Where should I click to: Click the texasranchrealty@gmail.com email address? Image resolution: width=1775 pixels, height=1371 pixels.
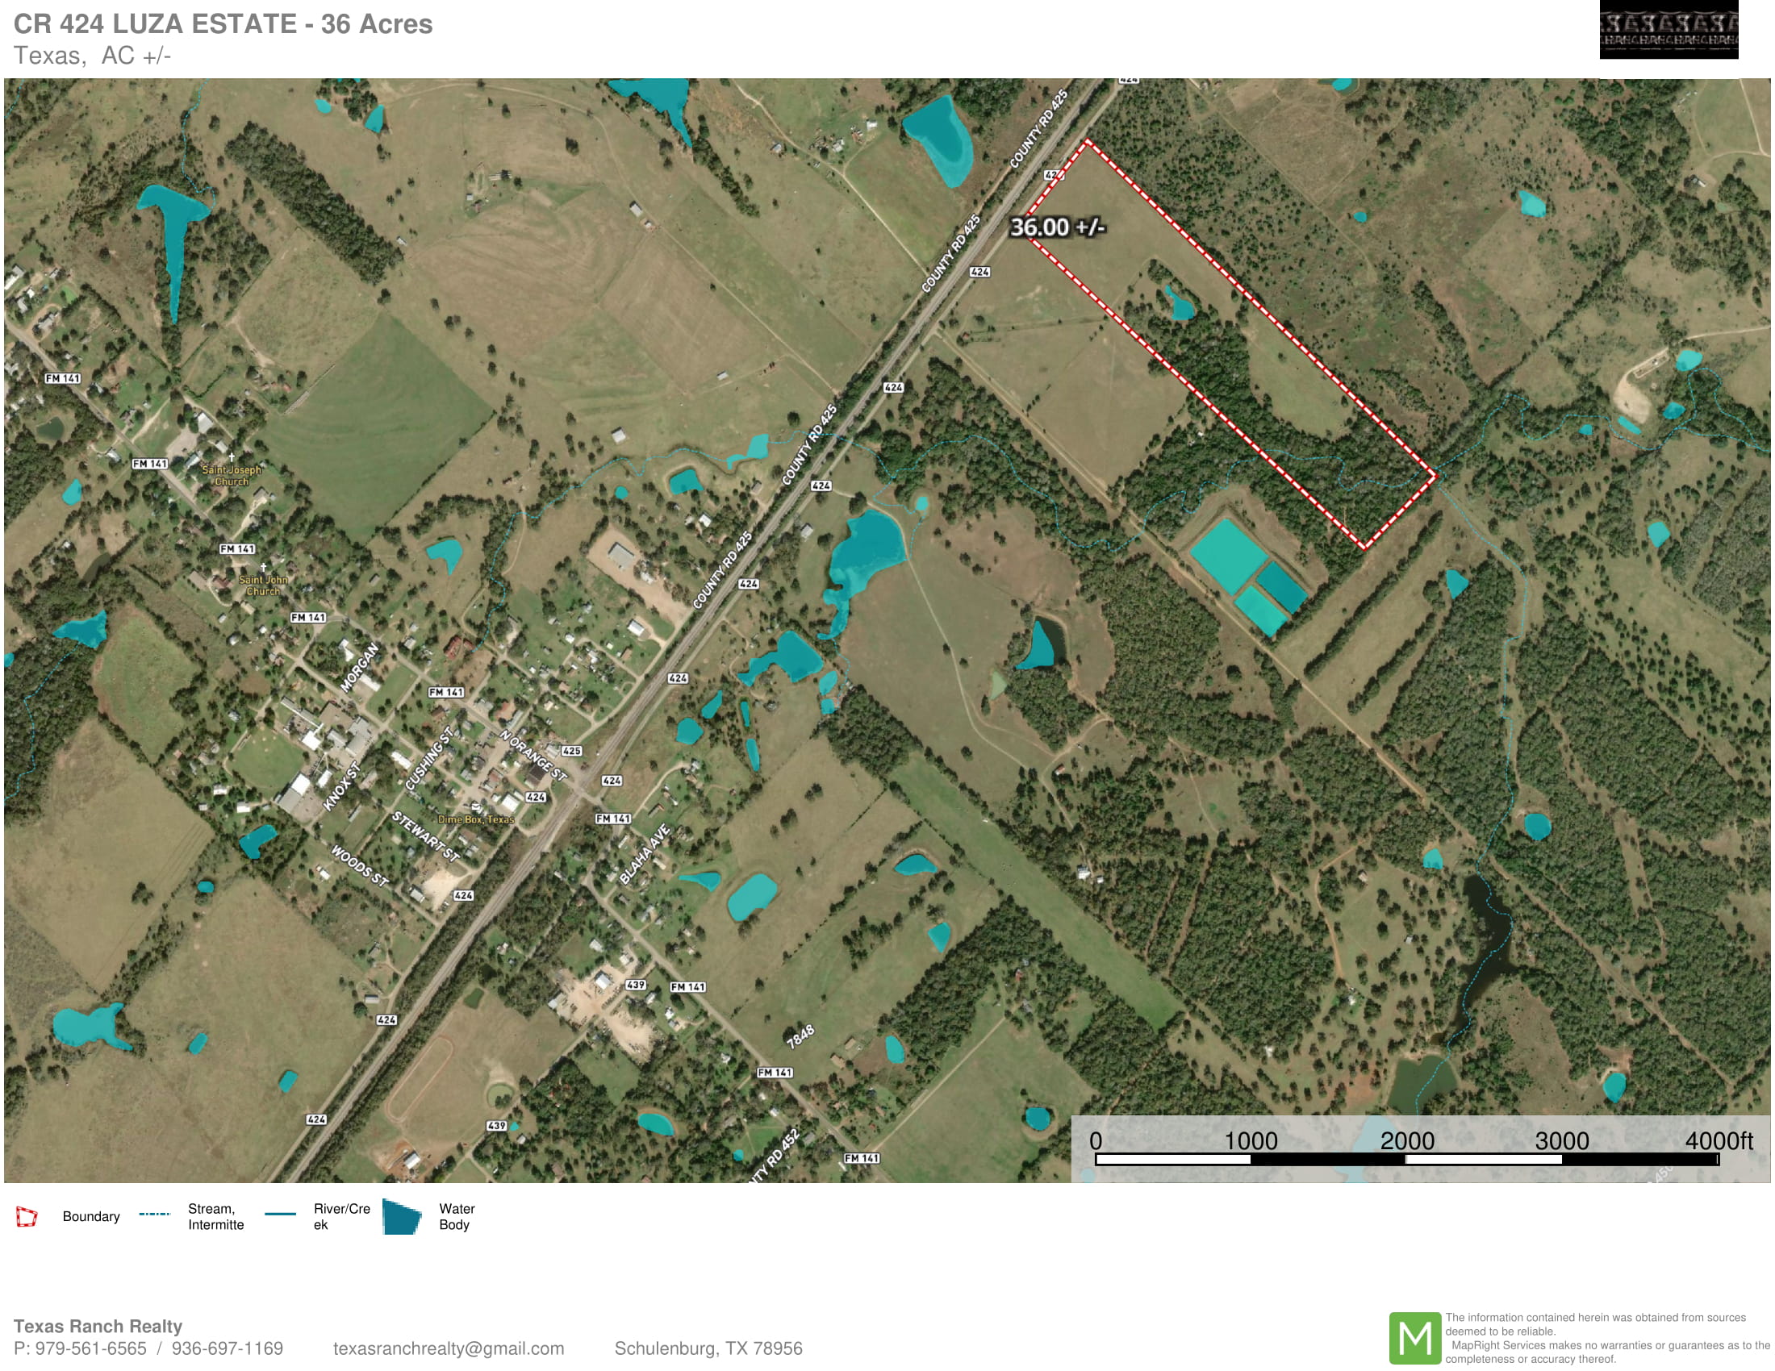pos(448,1348)
